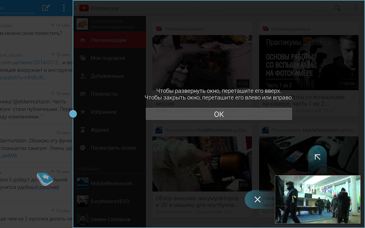Tap the floating picture-in-picture video
This screenshot has height=228, width=365.
318,199
